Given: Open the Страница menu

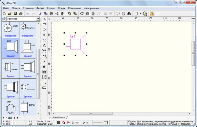Looking at the screenshot, I should tap(28, 8).
